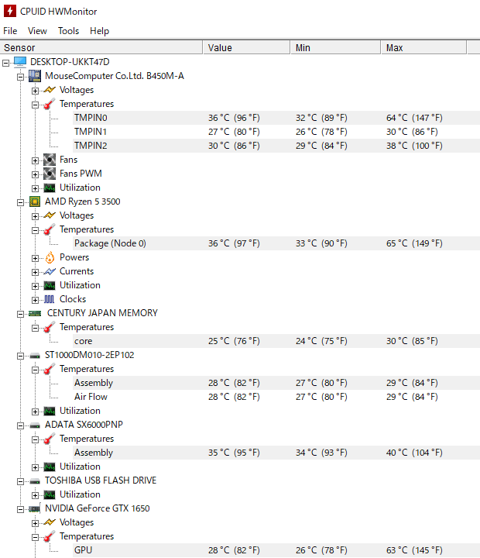
Task: Click the thermometer icon under ST1000DM010-2EP102
Action: click(x=50, y=369)
